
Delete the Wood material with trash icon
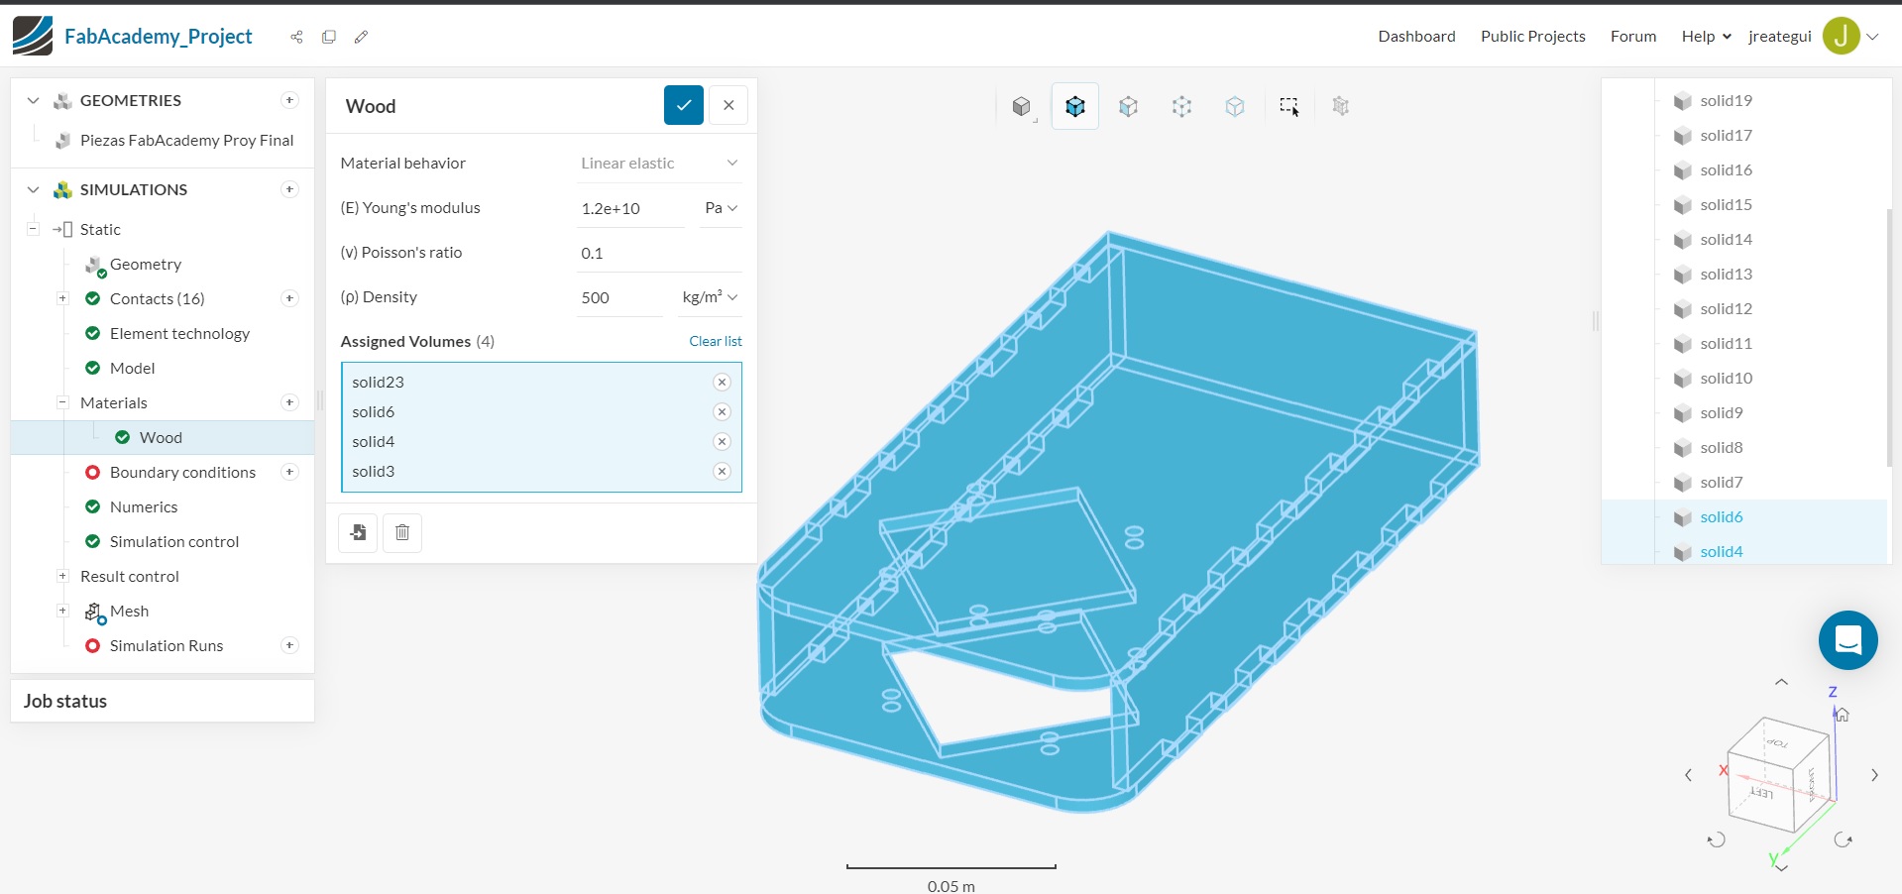[402, 533]
